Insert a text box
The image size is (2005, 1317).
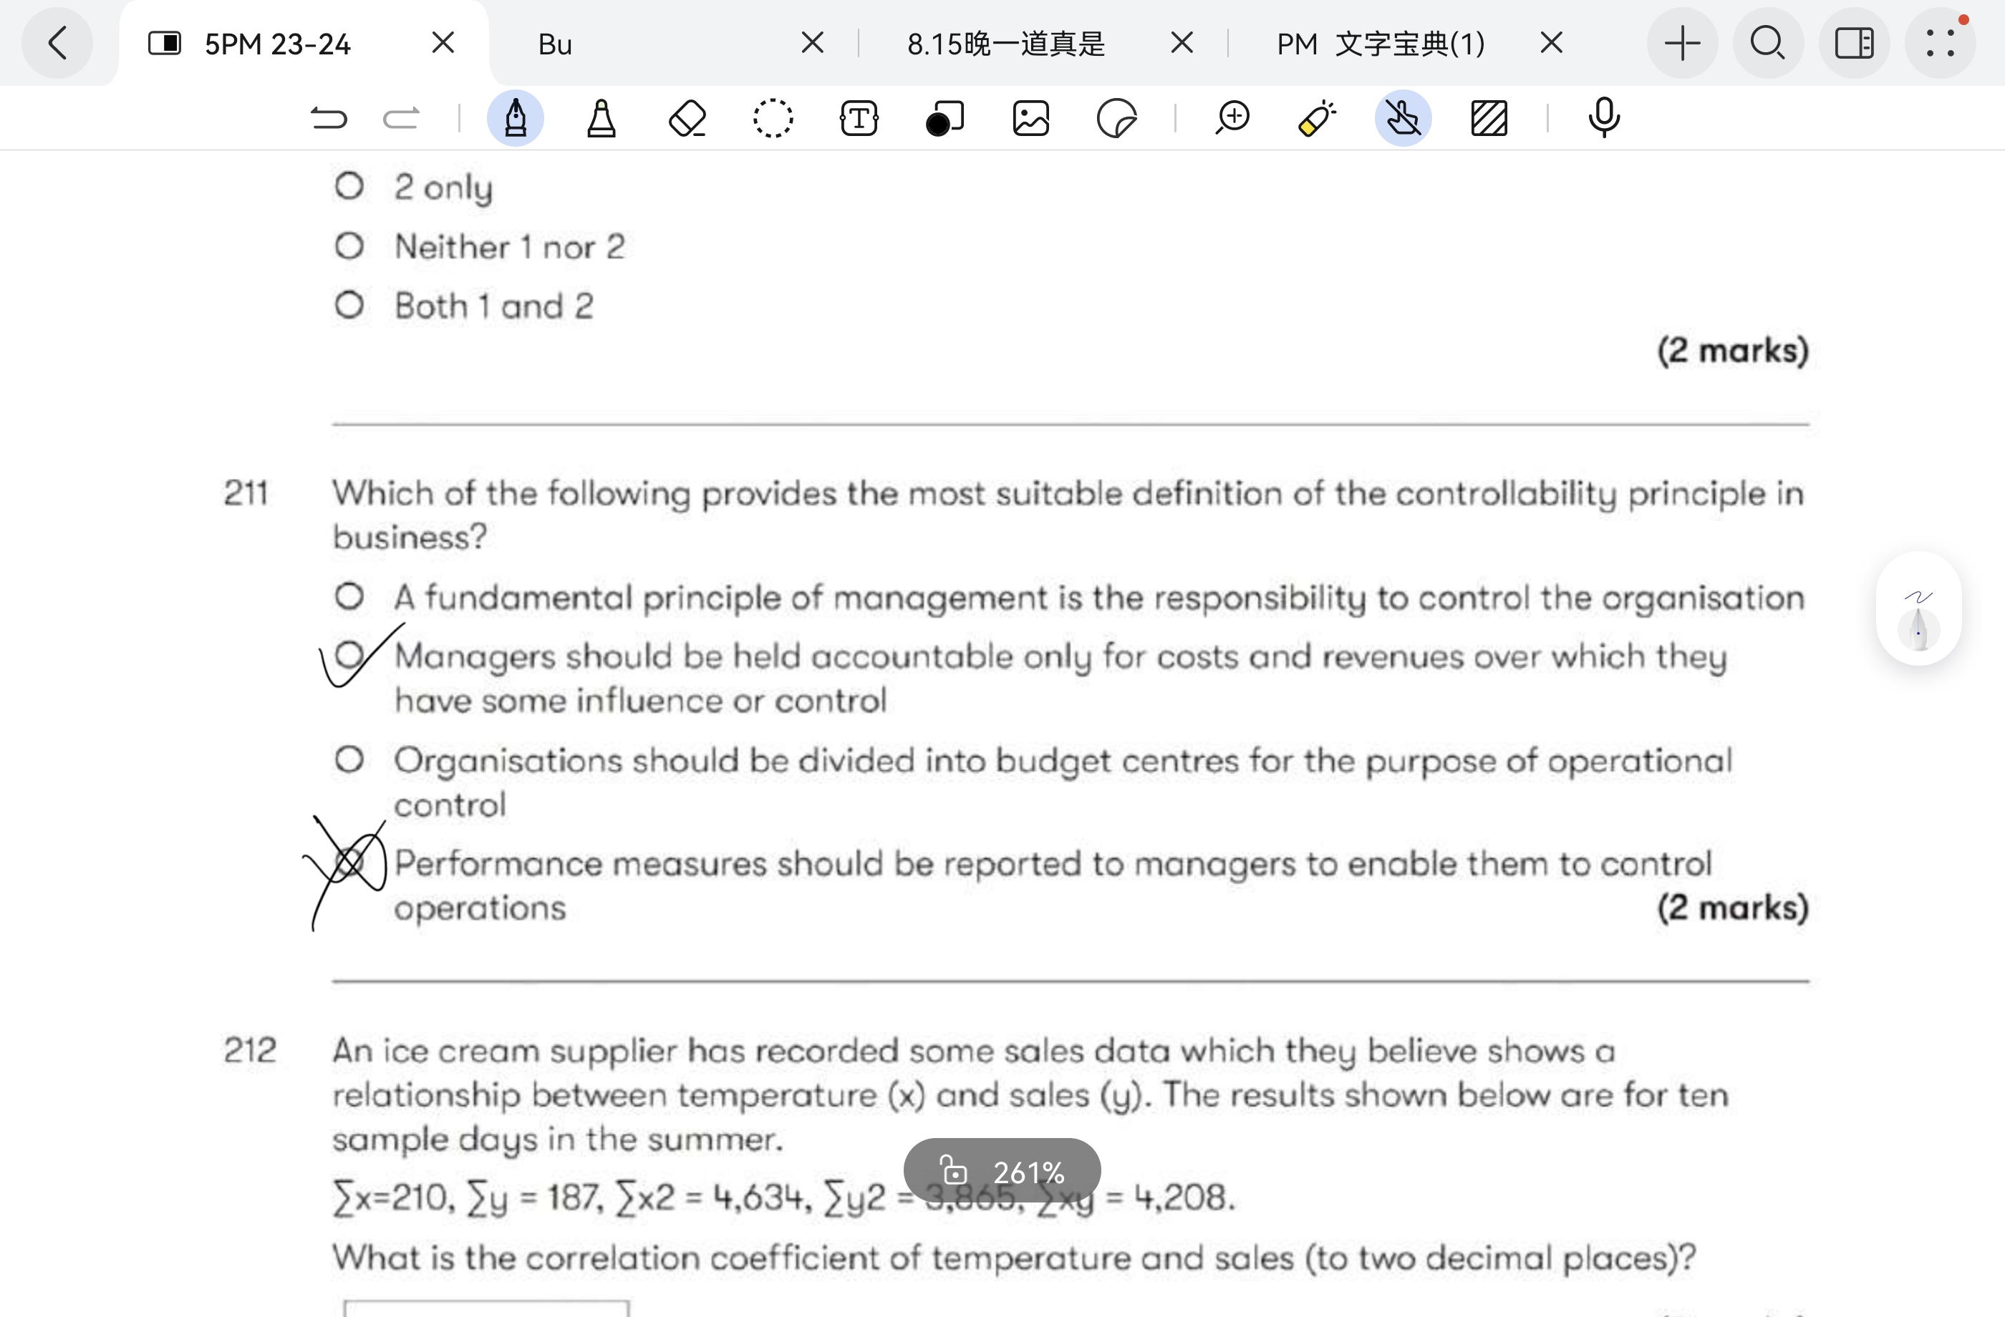tap(859, 118)
